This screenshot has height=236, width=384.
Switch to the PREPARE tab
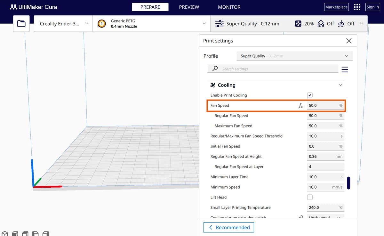point(150,7)
